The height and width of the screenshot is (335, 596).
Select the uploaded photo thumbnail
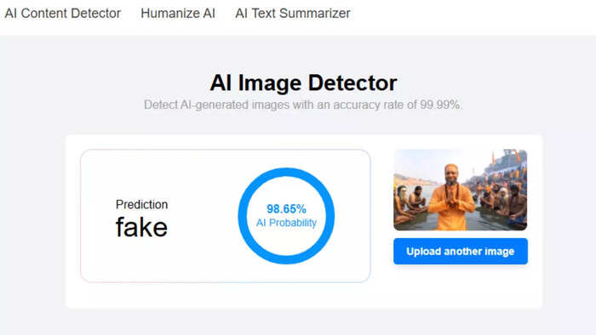tap(461, 190)
